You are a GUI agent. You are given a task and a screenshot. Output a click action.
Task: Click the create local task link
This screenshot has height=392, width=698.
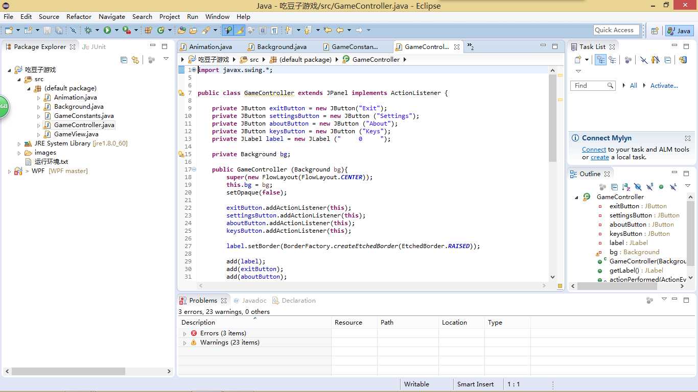click(x=600, y=157)
